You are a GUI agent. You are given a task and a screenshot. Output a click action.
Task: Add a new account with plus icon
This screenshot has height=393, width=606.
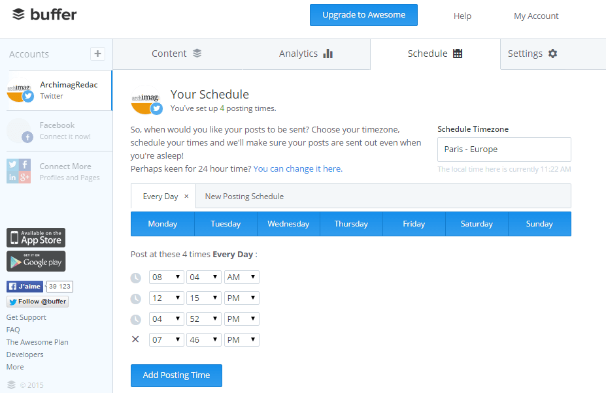97,54
